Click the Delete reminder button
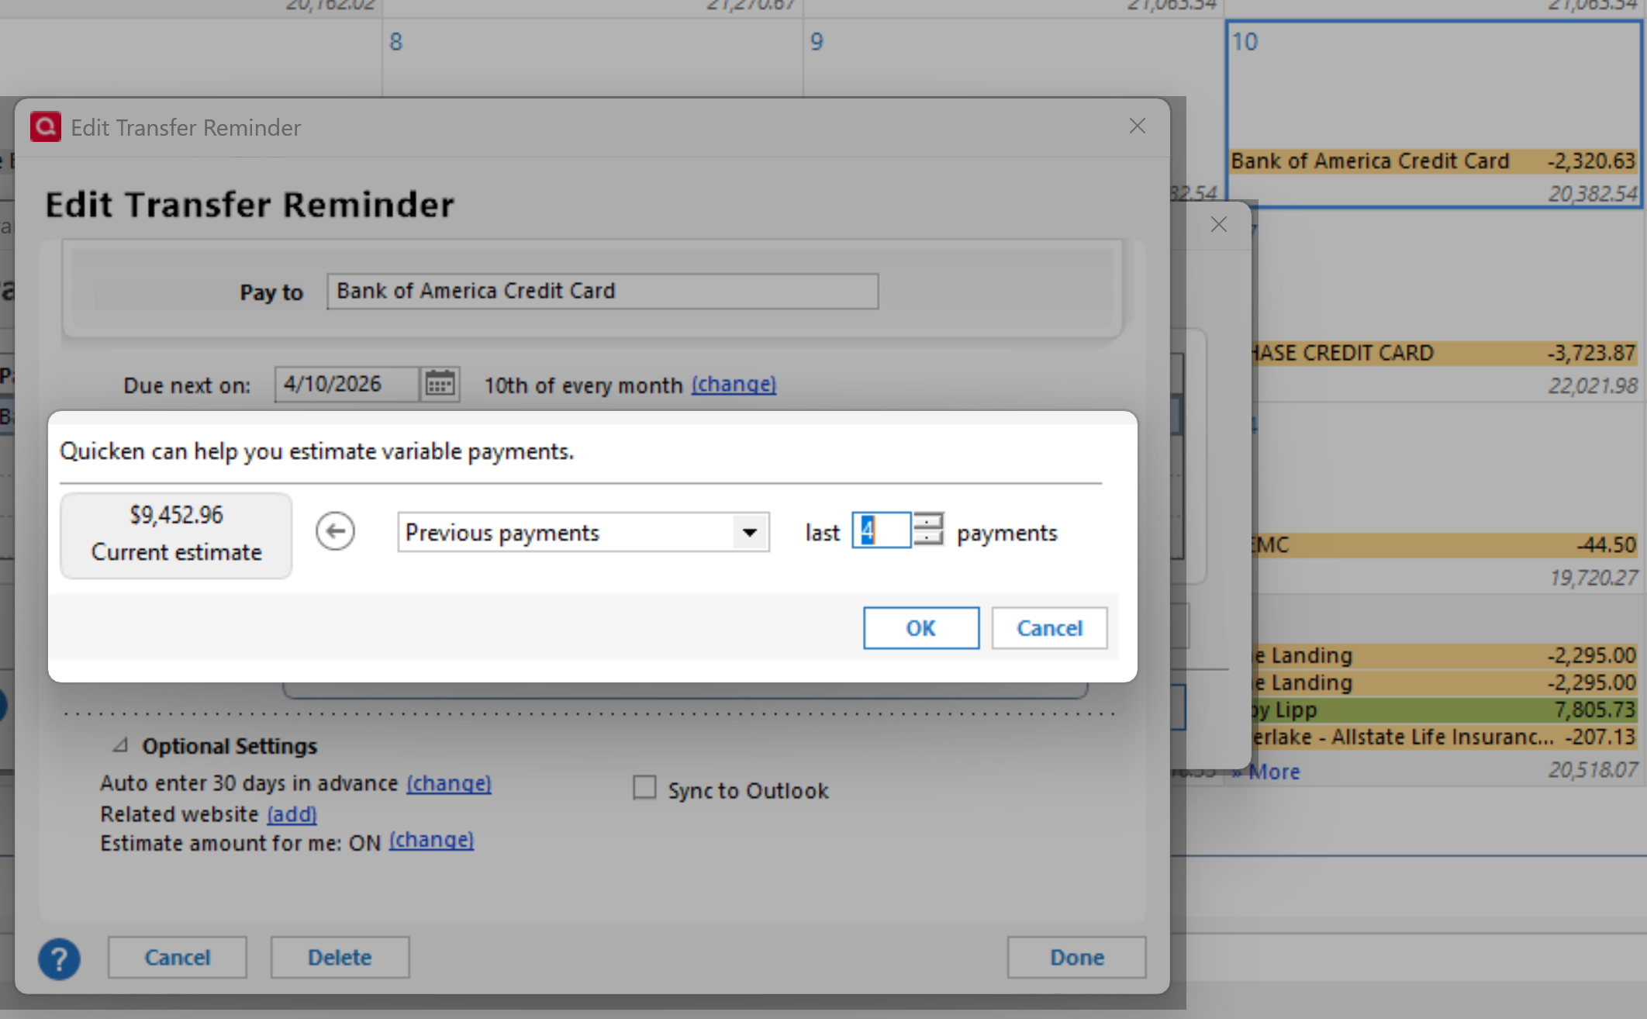Image resolution: width=1647 pixels, height=1019 pixels. tap(340, 958)
